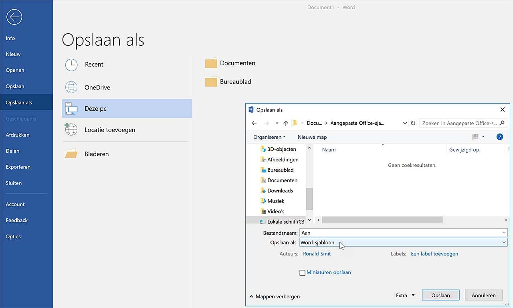Click the blue help question mark icon

pos(499,137)
